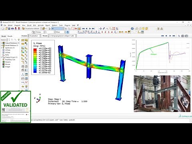Viewport: 192px width, 144px height.
Task: Click the Print icon in toolbar
Action: (x=12, y=28)
